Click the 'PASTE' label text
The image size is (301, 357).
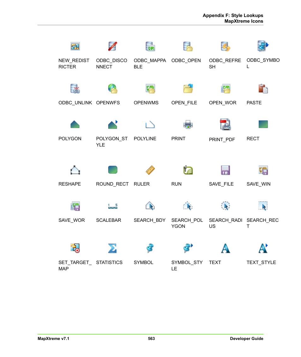[254, 103]
